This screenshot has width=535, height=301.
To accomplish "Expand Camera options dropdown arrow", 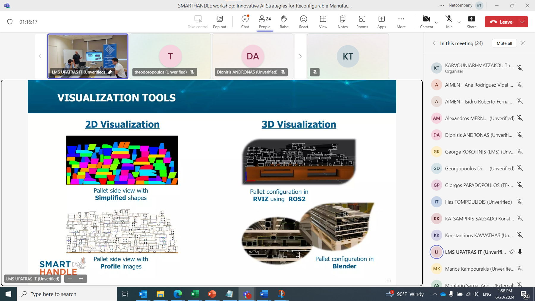I will click(436, 22).
